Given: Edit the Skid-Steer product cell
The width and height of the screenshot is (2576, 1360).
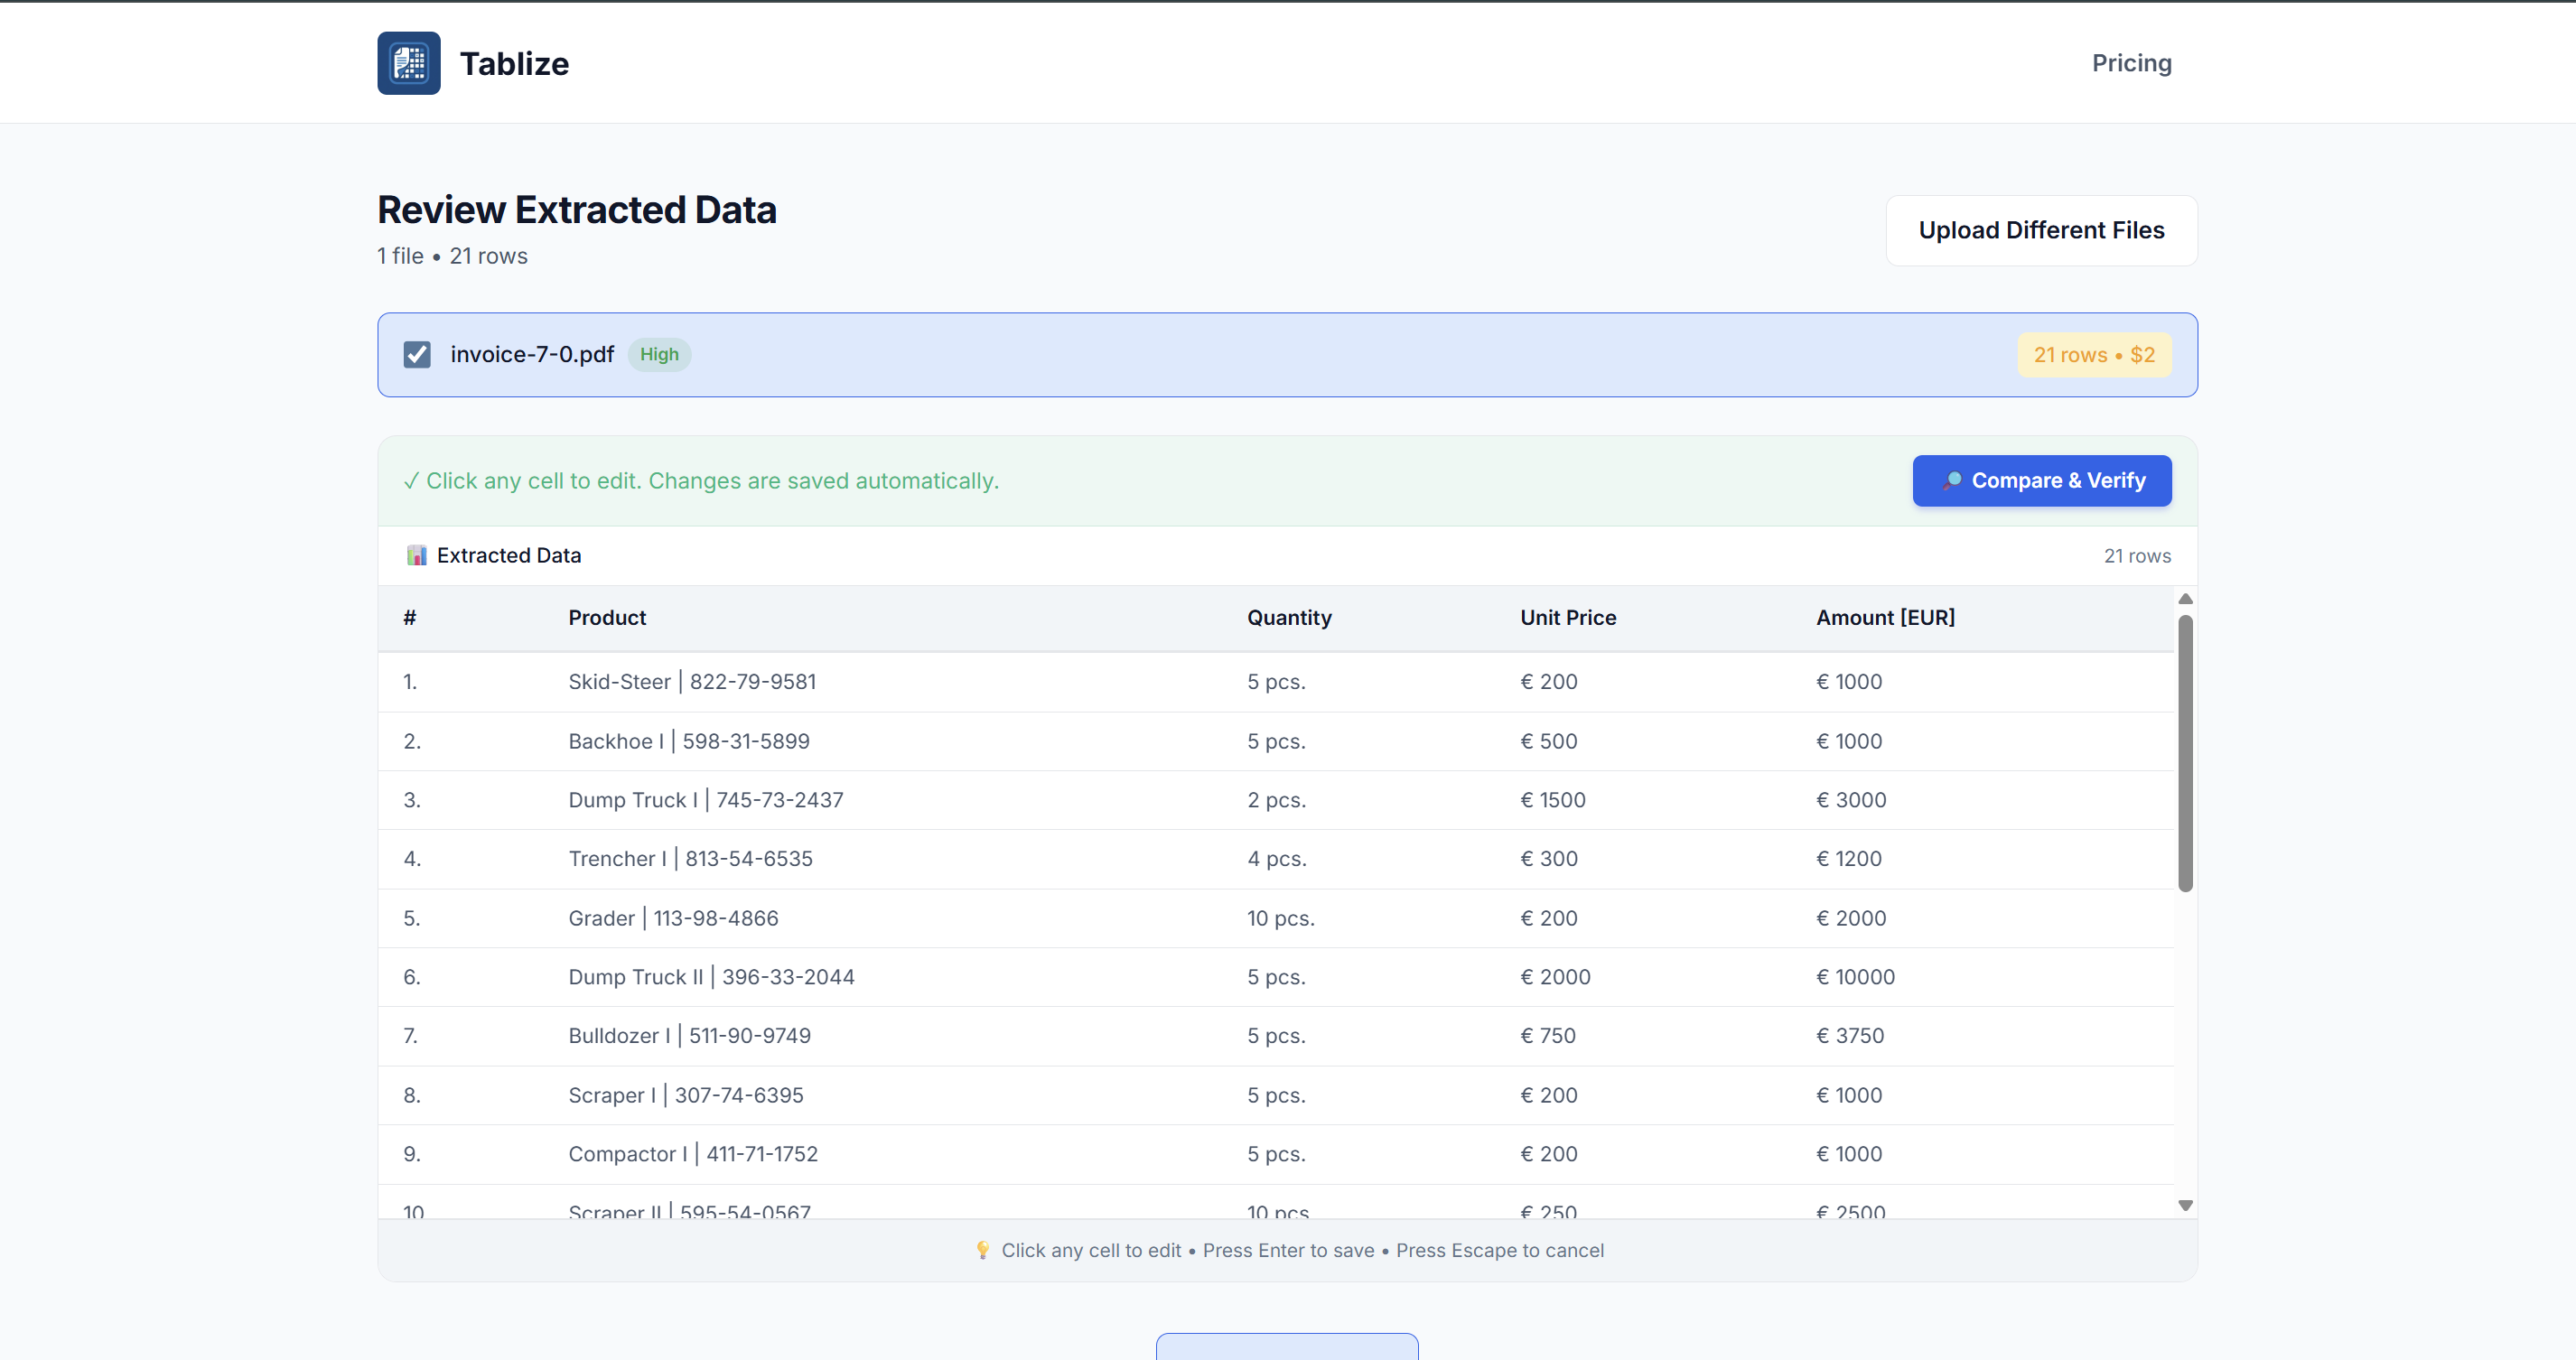Looking at the screenshot, I should click(x=692, y=681).
